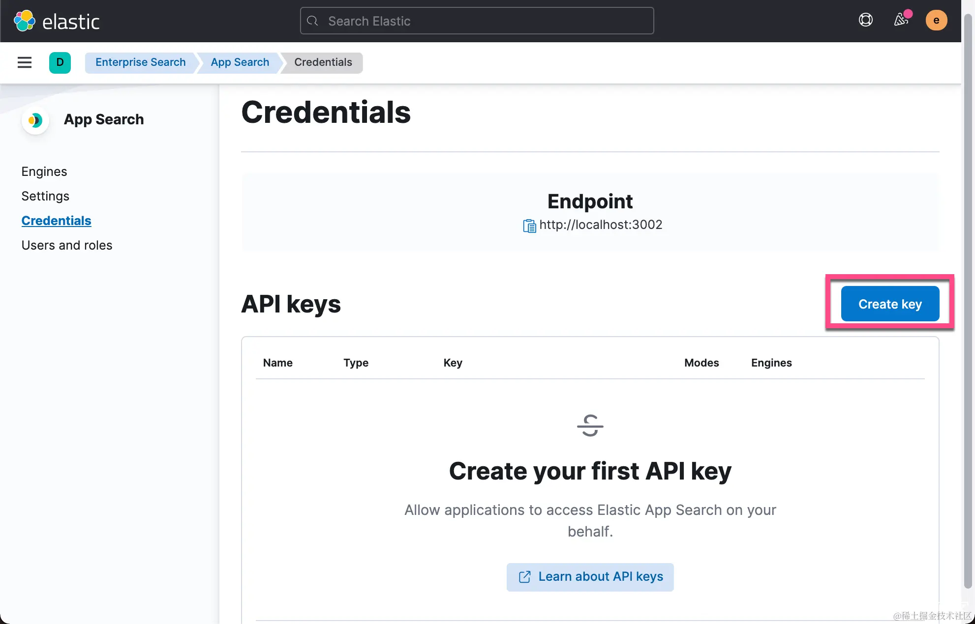The image size is (975, 624).
Task: Open the newsfeed celebration icon
Action: click(x=901, y=20)
